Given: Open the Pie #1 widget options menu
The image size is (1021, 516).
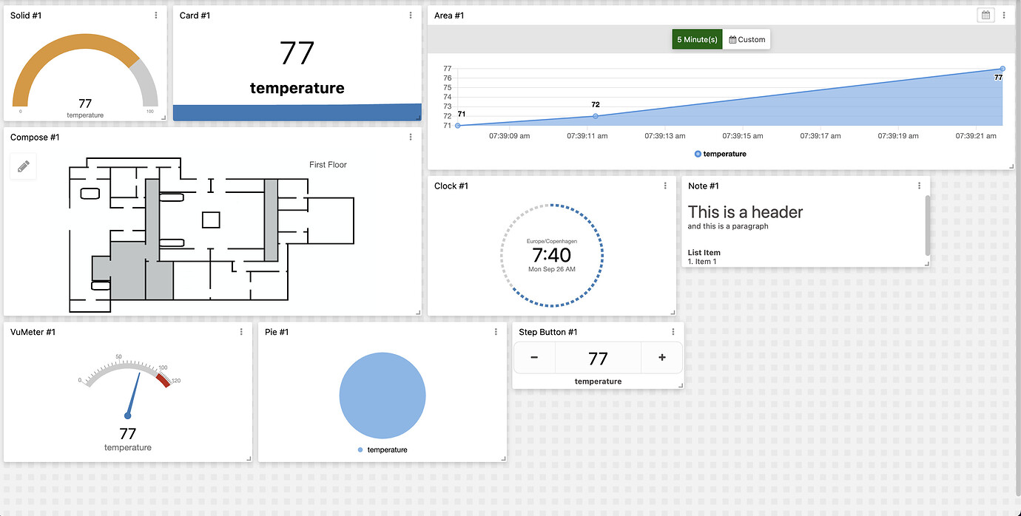Looking at the screenshot, I should point(496,332).
